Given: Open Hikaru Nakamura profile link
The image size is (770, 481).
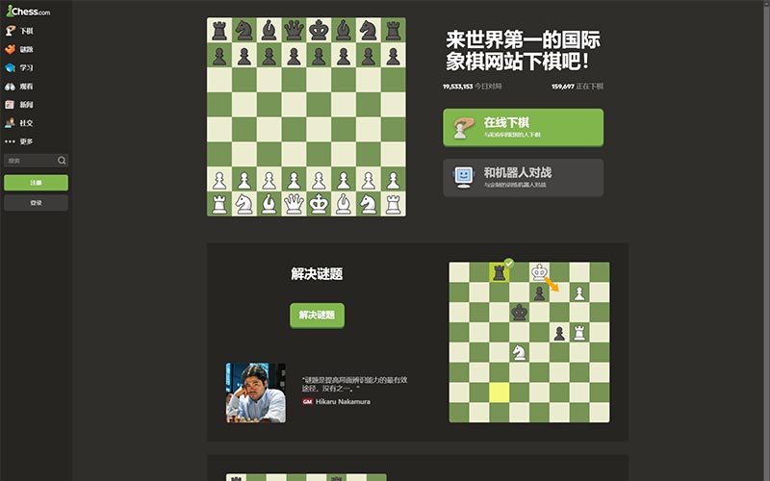Looking at the screenshot, I should click(343, 401).
